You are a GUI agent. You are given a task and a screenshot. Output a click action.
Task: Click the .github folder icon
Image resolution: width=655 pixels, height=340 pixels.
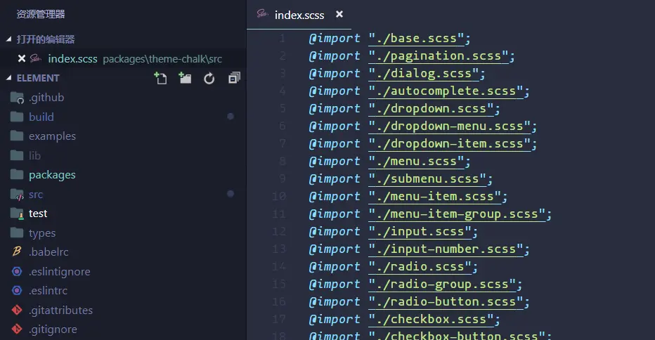click(x=17, y=98)
